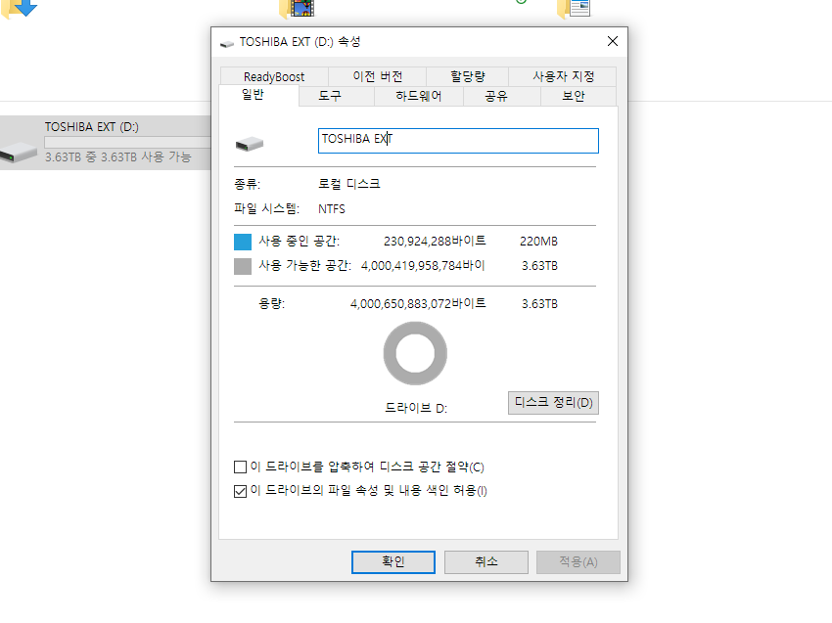Click the 220MB used size

click(538, 242)
